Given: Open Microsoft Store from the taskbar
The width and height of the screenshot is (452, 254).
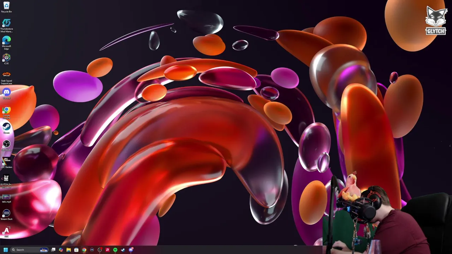Looking at the screenshot, I should (x=76, y=250).
